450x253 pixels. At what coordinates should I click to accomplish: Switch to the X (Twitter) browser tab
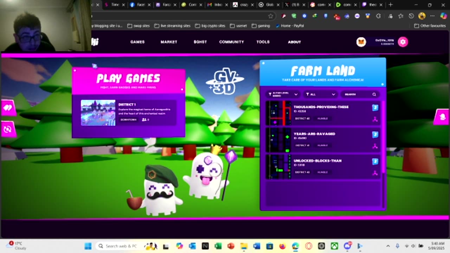294,5
